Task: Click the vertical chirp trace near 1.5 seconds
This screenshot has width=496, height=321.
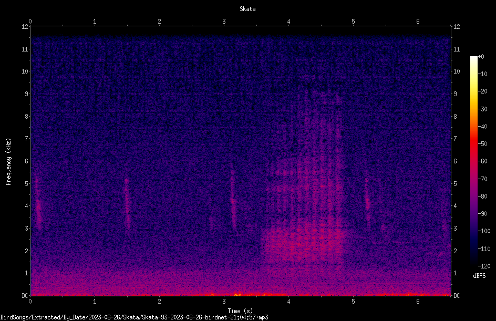Action: click(x=127, y=204)
